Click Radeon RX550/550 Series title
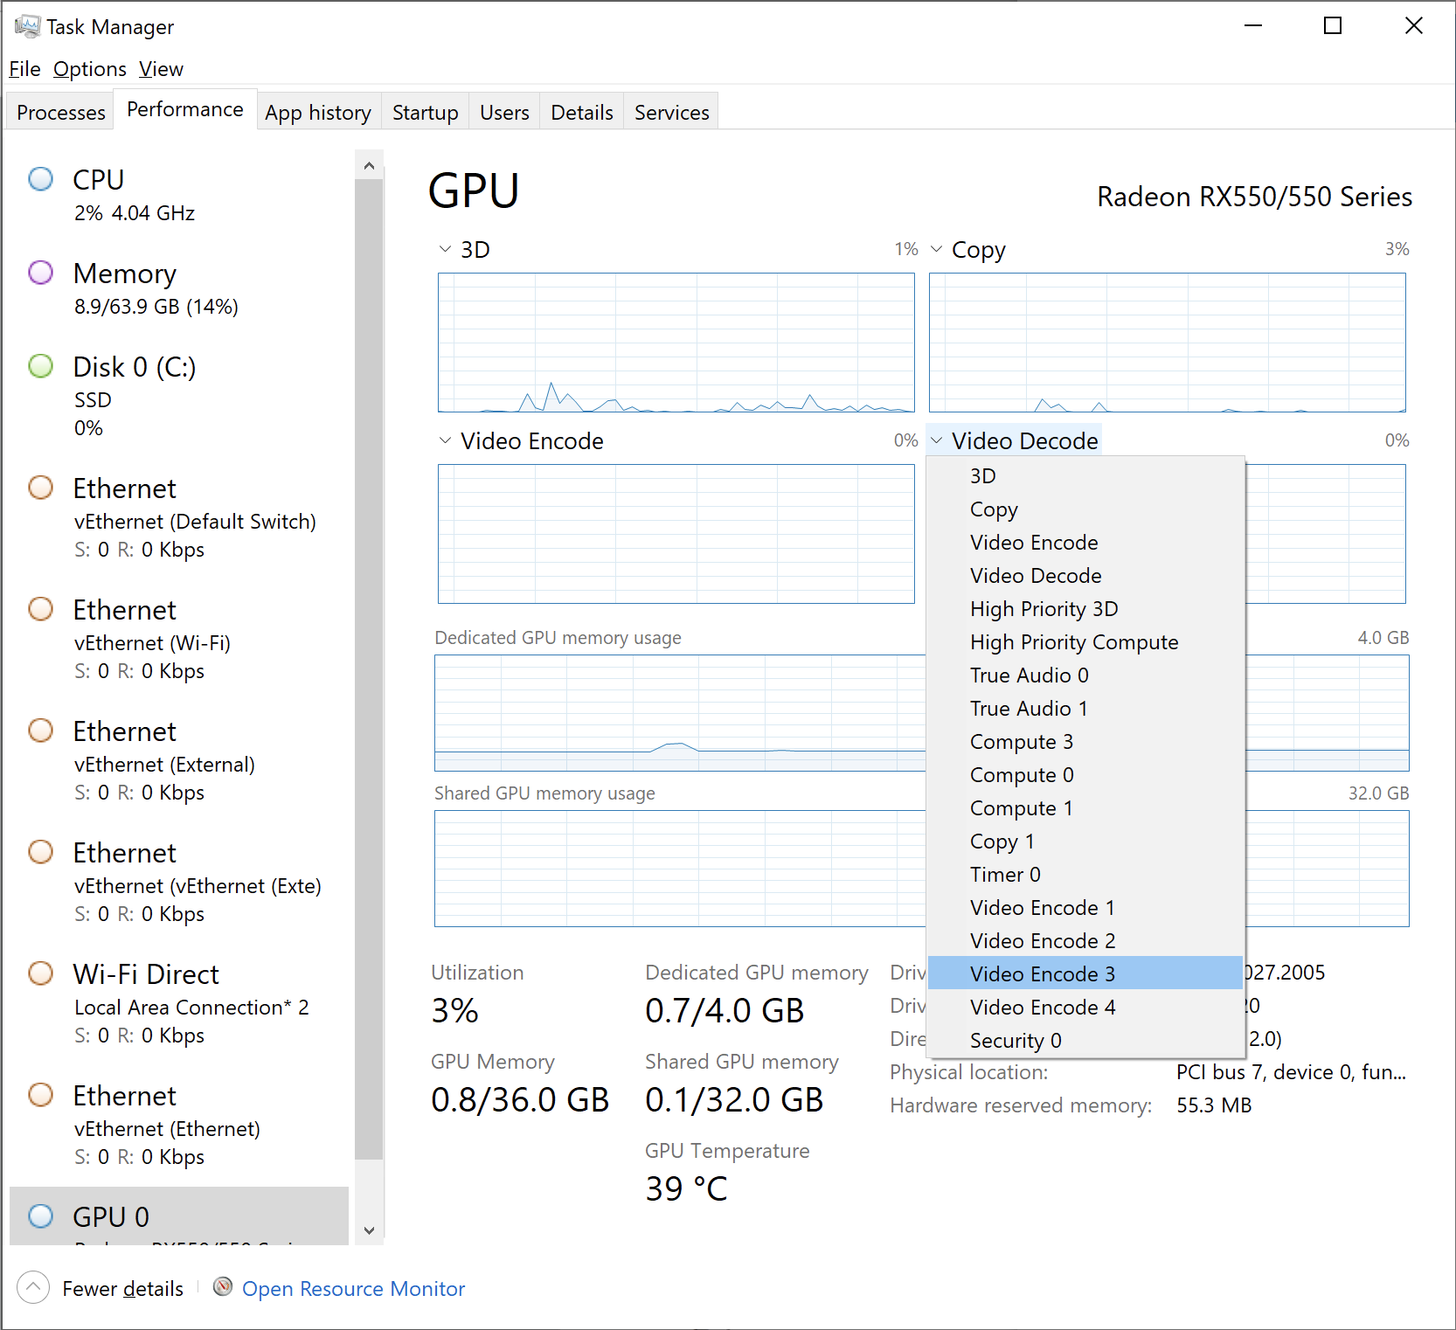 coord(1254,197)
